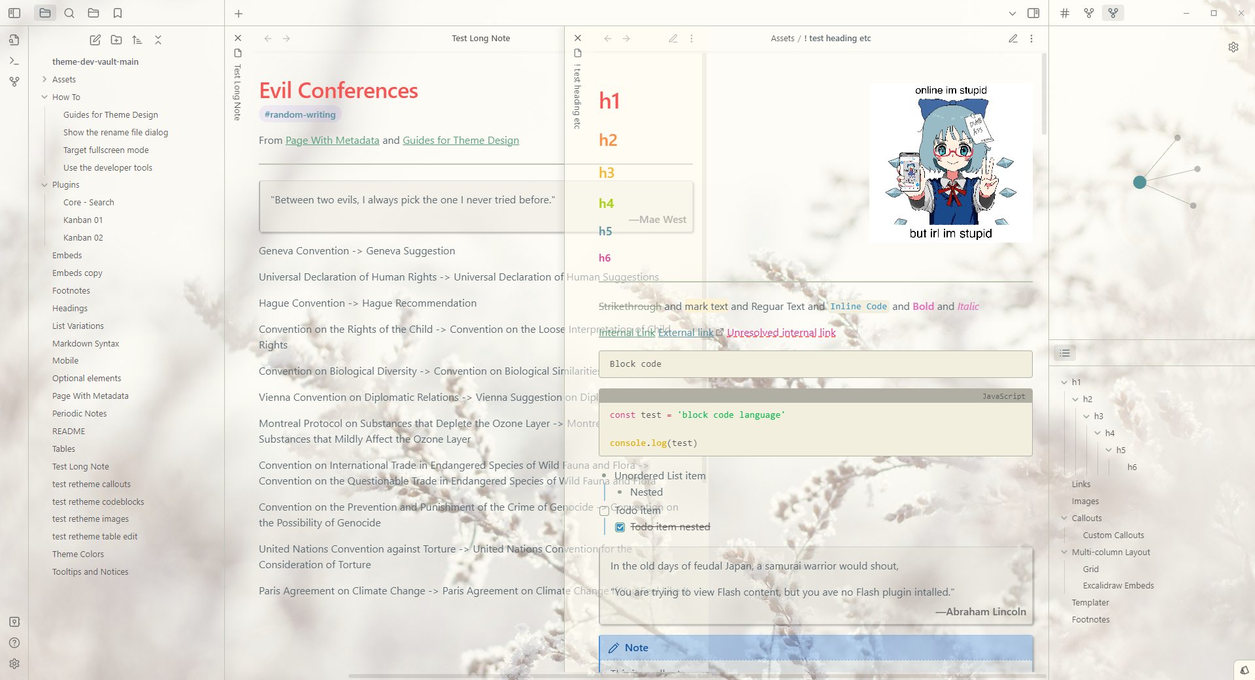Open graph settings gear icon

[x=1233, y=47]
